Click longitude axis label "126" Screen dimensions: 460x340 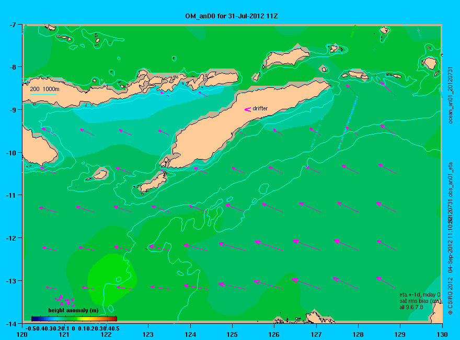[274, 334]
